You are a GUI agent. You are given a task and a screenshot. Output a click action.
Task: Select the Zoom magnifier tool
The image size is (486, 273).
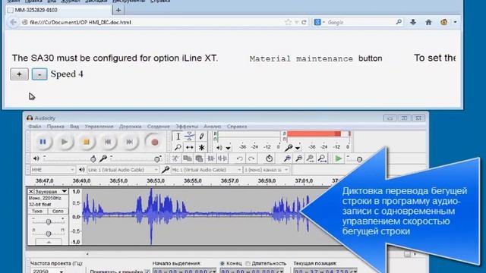tap(178, 147)
